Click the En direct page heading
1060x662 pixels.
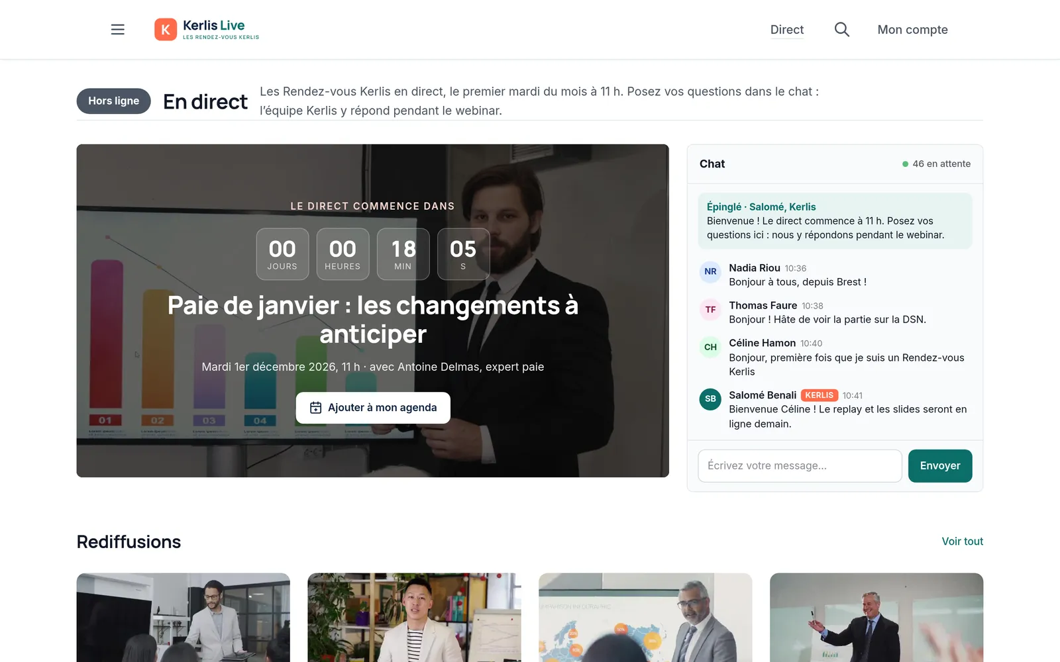coord(205,101)
